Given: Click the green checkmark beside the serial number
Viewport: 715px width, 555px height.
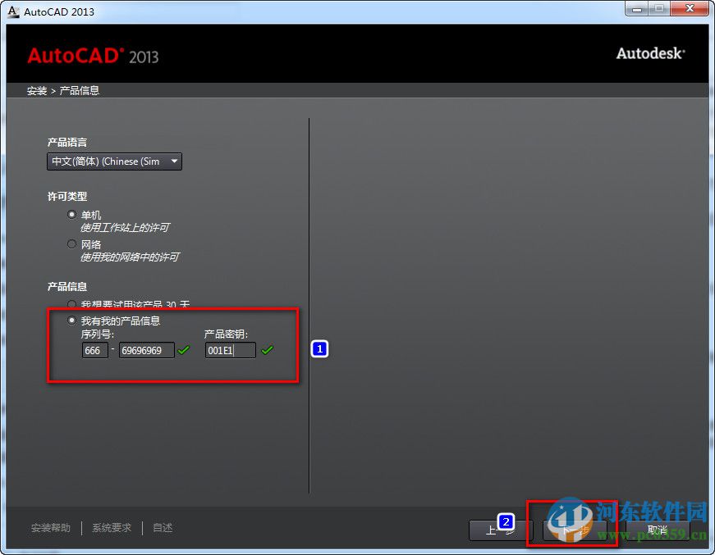Looking at the screenshot, I should (183, 350).
